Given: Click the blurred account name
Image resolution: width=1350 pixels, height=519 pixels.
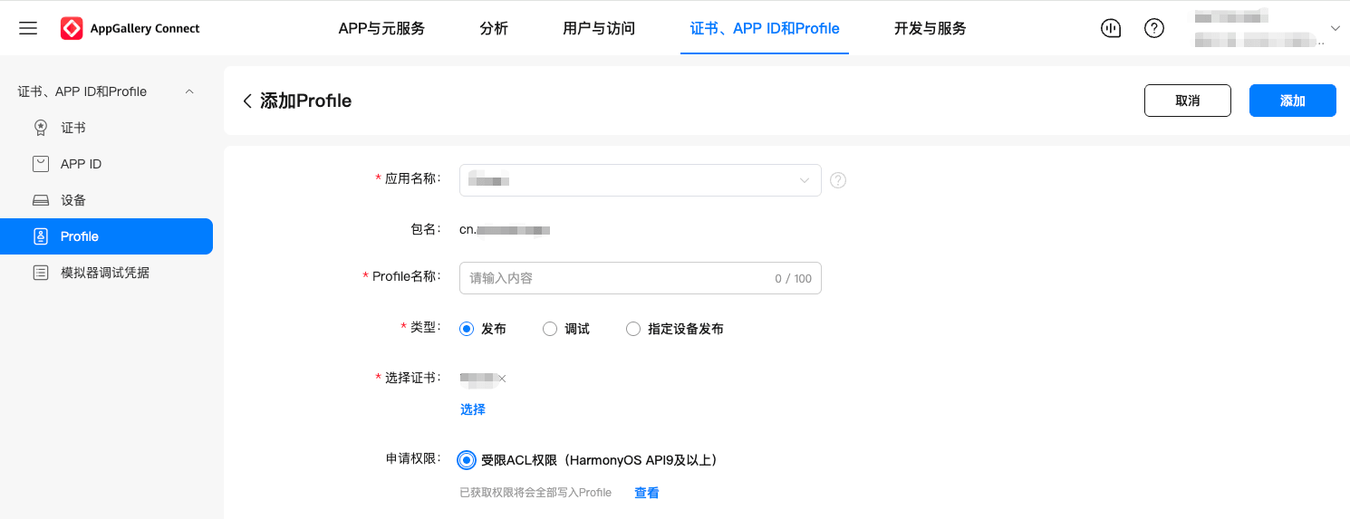Looking at the screenshot, I should tap(1229, 16).
